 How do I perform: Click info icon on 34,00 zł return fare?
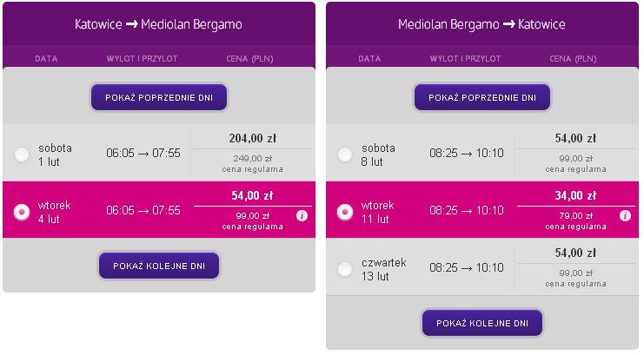pyautogui.click(x=625, y=215)
